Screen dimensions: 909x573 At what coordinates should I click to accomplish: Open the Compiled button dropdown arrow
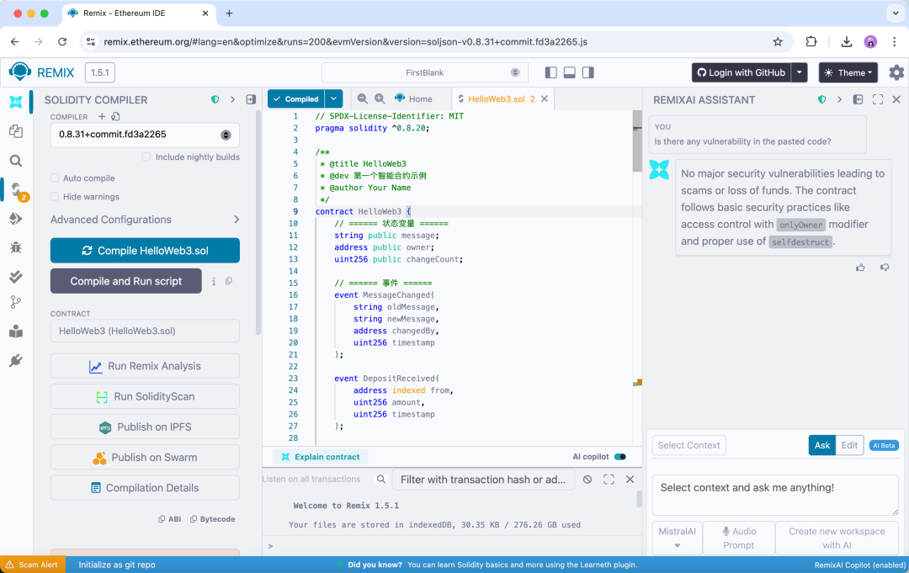click(334, 98)
